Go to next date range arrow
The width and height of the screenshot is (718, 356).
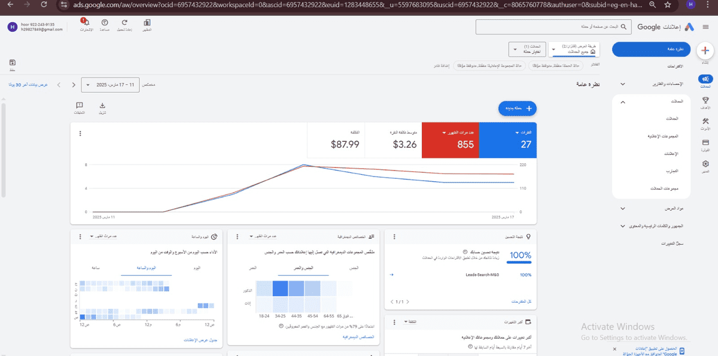pos(59,85)
